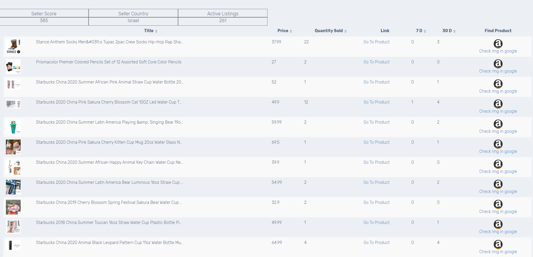This screenshot has width=533, height=257.
Task: Click Amazon icon for Prismacolor Colored Pencils row
Action: pos(498,64)
